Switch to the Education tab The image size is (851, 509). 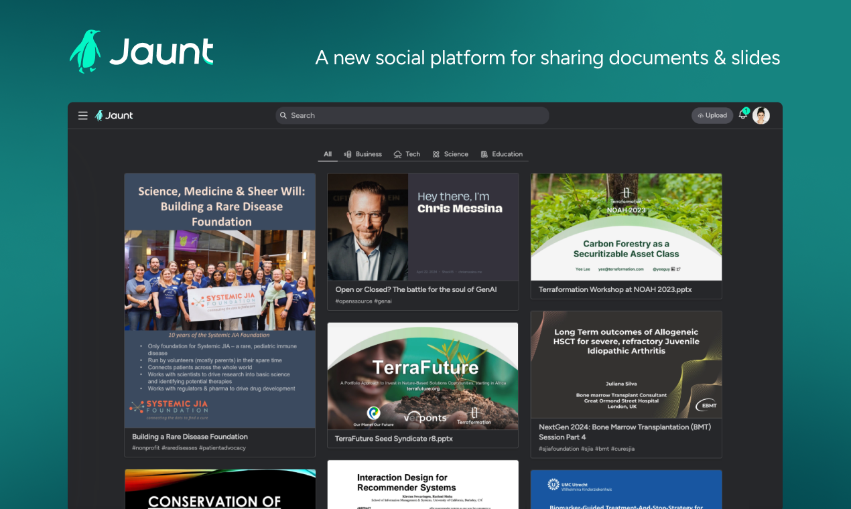(501, 154)
